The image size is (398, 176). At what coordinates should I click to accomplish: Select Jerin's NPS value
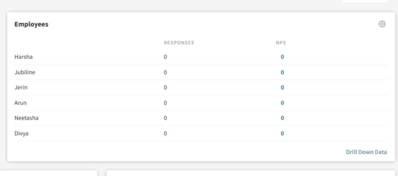click(x=282, y=87)
